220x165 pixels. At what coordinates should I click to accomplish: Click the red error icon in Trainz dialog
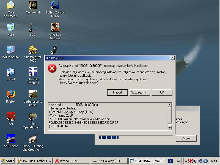52,68
